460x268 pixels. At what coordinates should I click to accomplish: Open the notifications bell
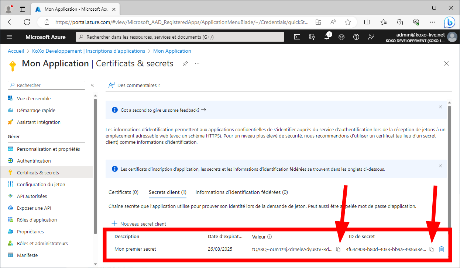(327, 37)
